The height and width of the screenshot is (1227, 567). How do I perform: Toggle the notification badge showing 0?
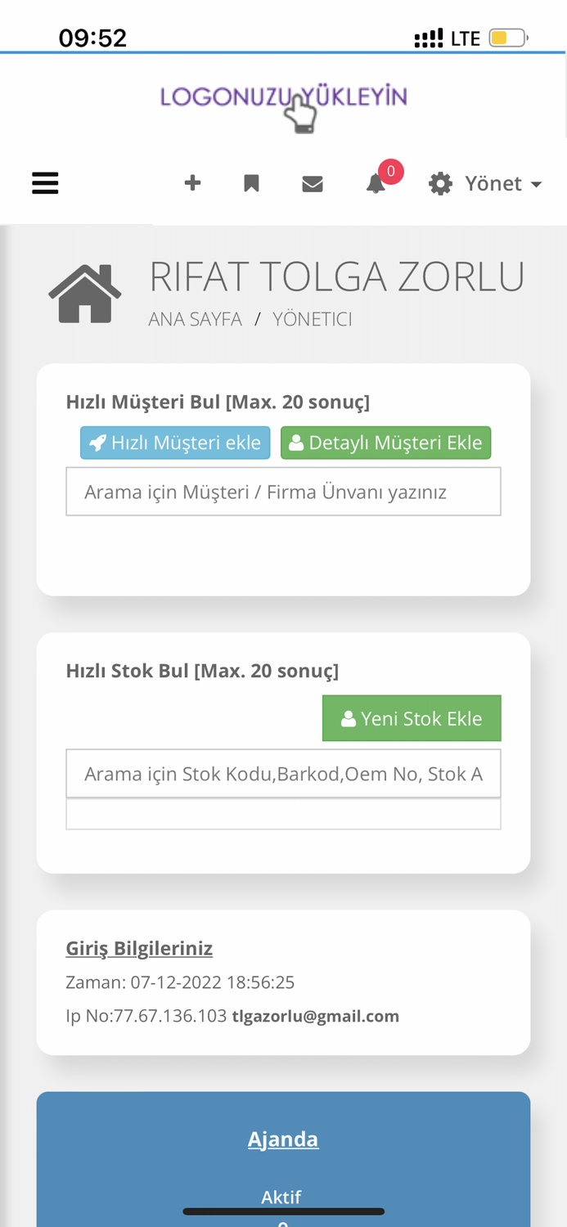pos(390,170)
